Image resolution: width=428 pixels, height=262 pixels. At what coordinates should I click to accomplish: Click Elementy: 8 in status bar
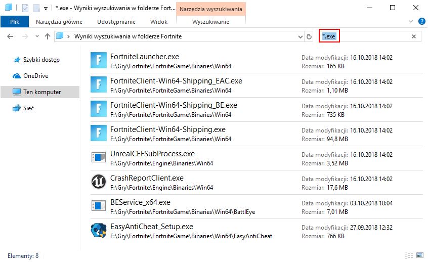coord(23,256)
